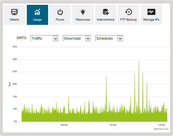Screen dimensions: 173x136
Task: Open the FTP Backup restore icon
Action: pyautogui.click(x=128, y=12)
